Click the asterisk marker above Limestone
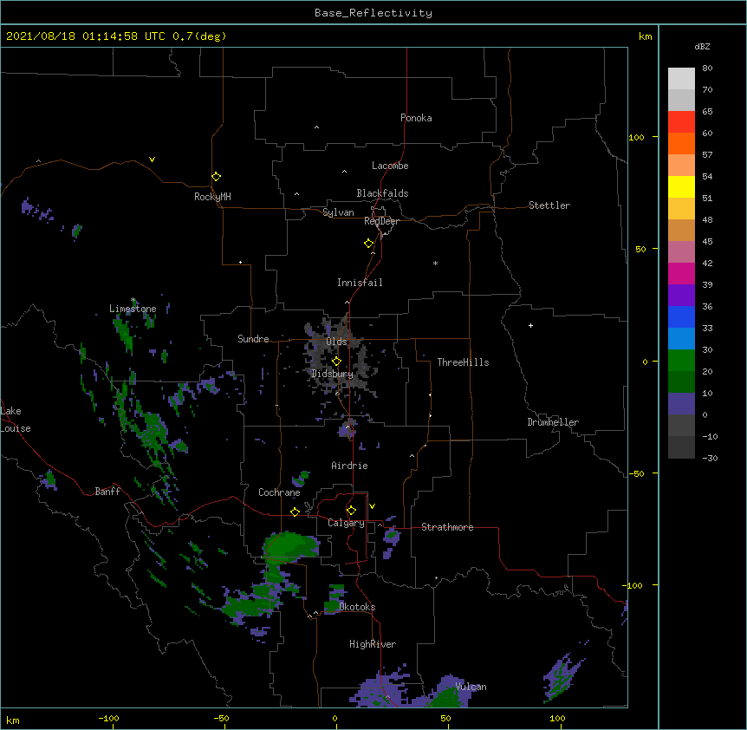This screenshot has width=747, height=730. click(x=133, y=300)
